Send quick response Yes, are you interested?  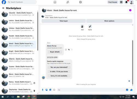tap(59, 67)
